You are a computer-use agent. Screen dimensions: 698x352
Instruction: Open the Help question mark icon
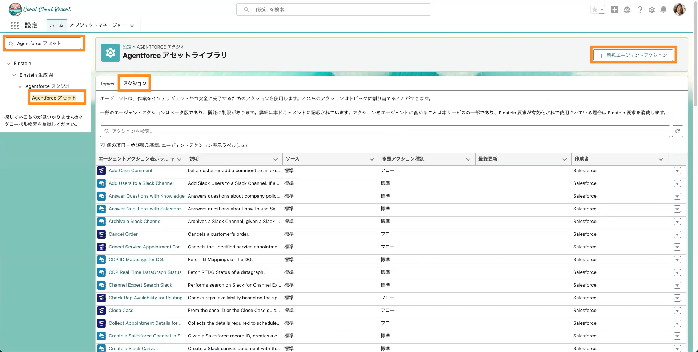pos(640,10)
